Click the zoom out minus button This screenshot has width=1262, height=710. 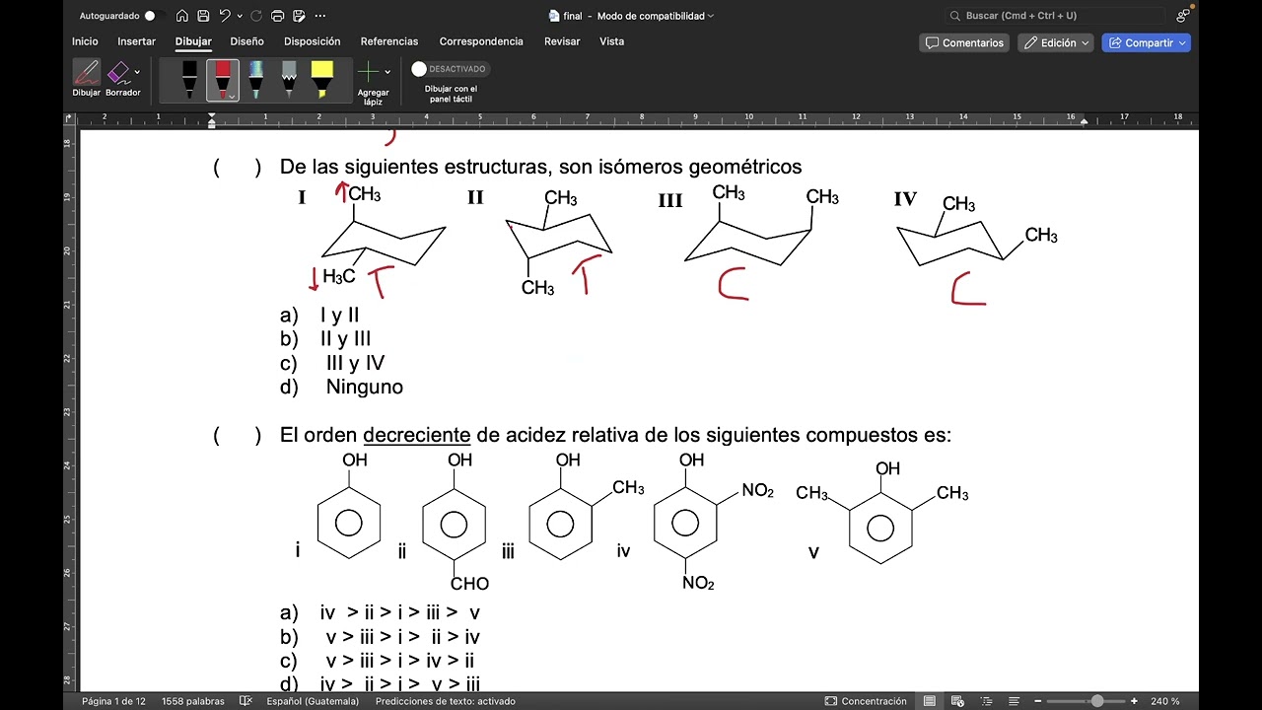pos(1039,701)
